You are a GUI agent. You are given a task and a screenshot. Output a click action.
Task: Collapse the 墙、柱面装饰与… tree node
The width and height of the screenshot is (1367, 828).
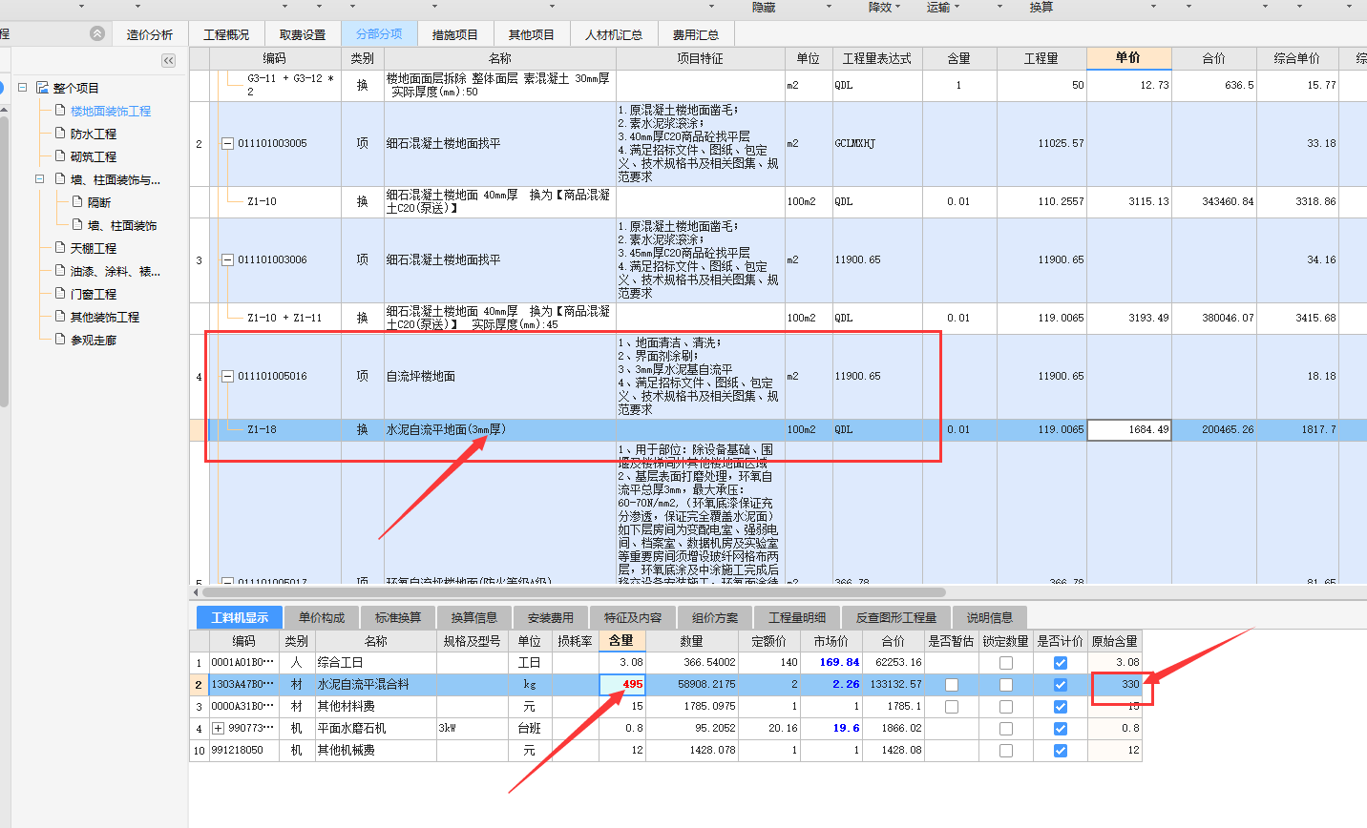[x=39, y=178]
